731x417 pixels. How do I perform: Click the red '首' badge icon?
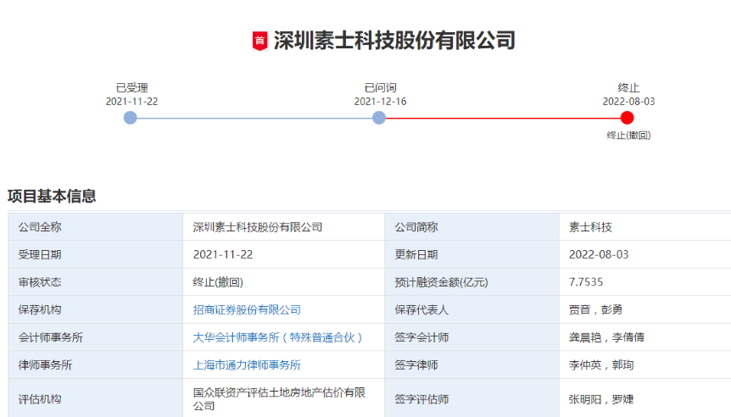(x=259, y=41)
